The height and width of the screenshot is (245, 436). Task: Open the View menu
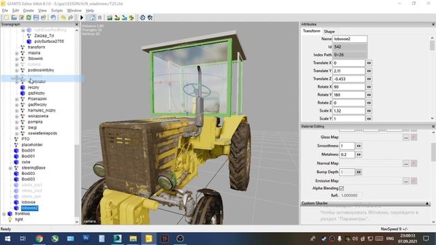(42, 10)
